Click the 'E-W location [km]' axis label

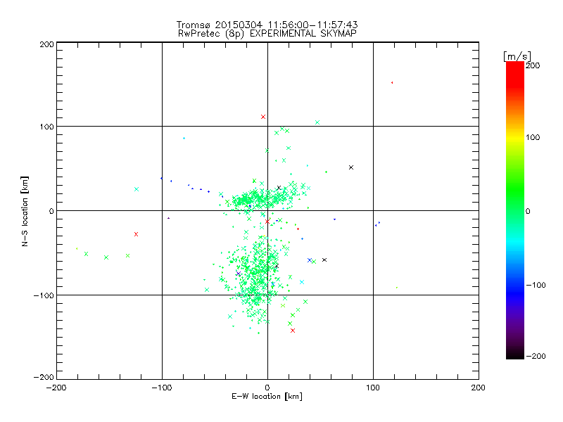[x=267, y=397]
